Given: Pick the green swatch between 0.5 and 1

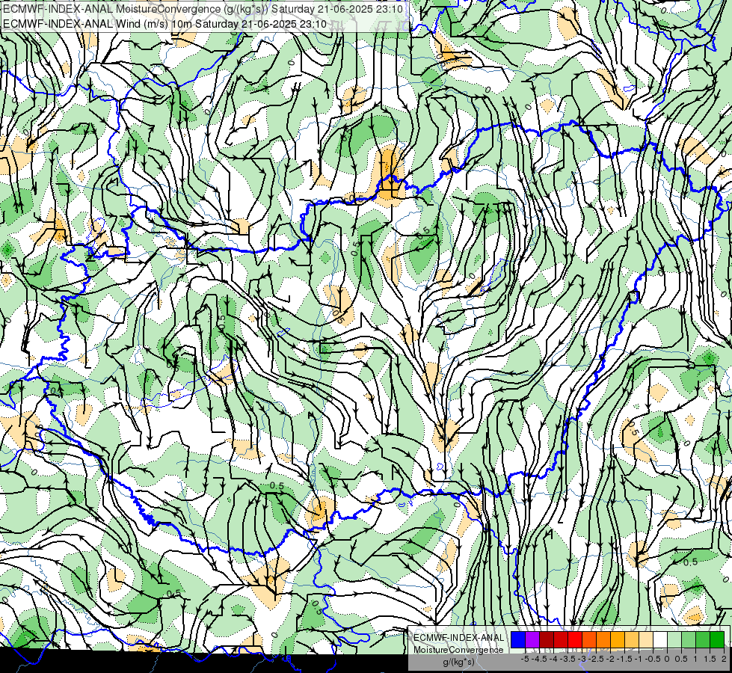Looking at the screenshot, I should tap(689, 640).
